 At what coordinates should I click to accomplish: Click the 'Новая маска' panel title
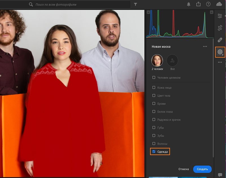161,47
